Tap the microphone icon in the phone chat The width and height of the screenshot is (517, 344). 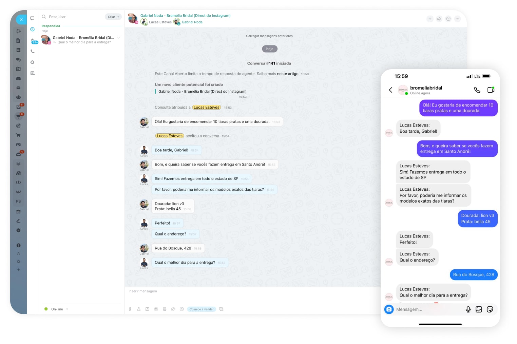(468, 309)
